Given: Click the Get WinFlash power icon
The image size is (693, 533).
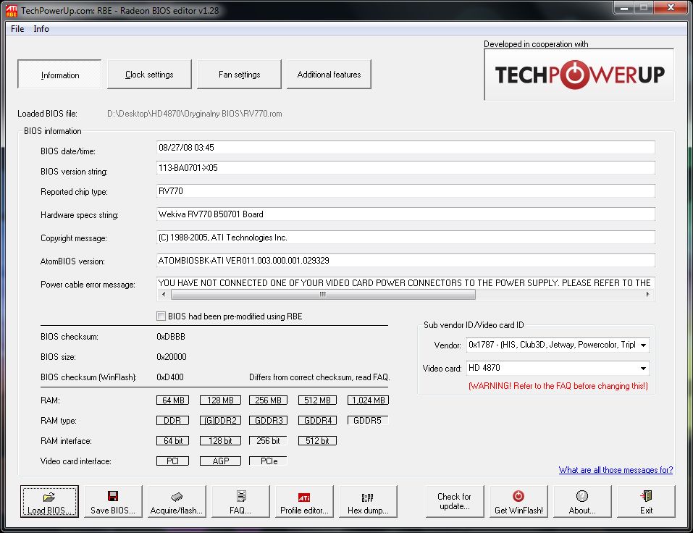Looking at the screenshot, I should [518, 496].
